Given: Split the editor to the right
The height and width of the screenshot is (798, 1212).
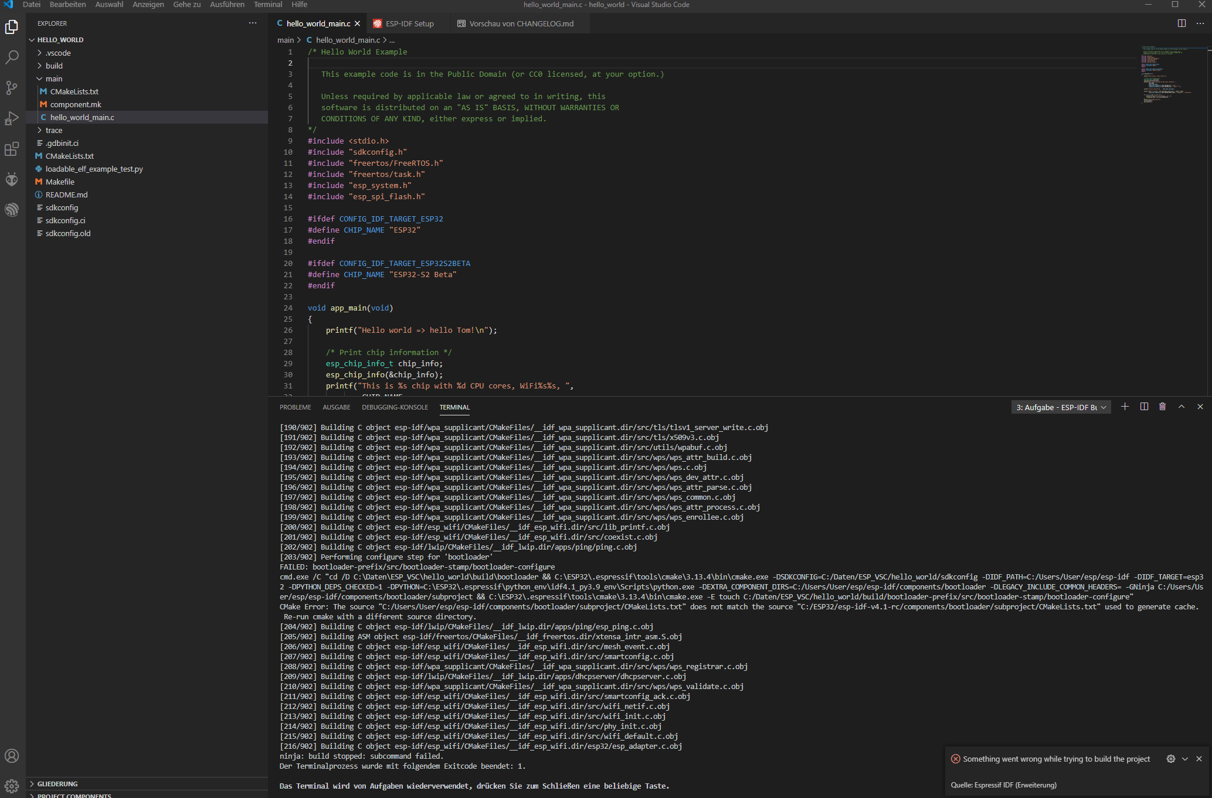Looking at the screenshot, I should pyautogui.click(x=1182, y=23).
